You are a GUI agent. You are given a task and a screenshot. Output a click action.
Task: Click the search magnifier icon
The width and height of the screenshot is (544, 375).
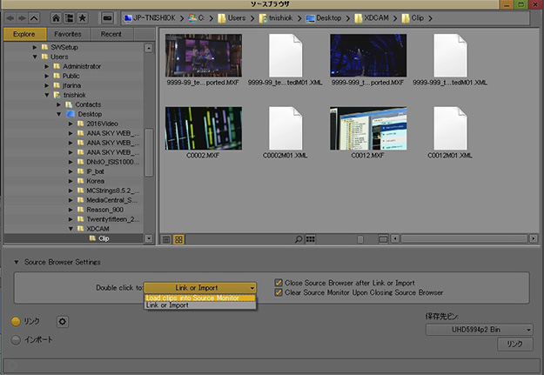click(x=299, y=238)
